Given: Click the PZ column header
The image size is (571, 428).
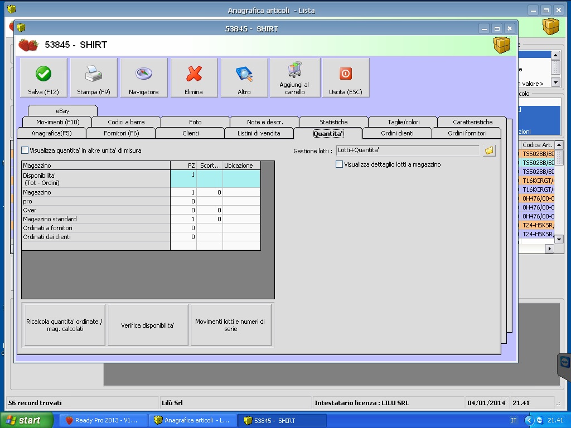Looking at the screenshot, I should click(183, 166).
